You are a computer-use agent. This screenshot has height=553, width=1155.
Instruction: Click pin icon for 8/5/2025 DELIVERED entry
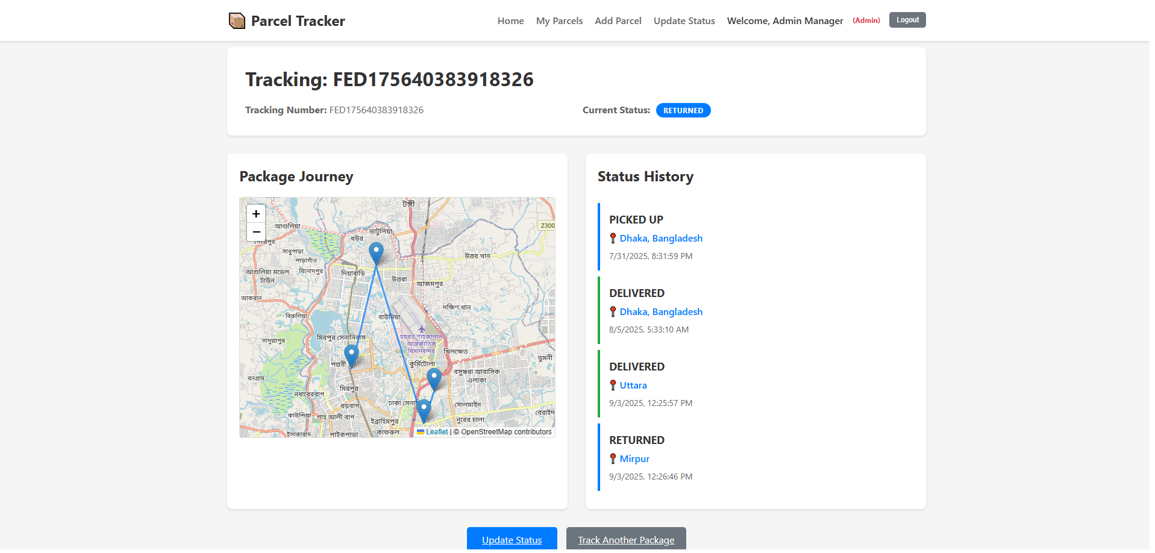click(x=613, y=312)
